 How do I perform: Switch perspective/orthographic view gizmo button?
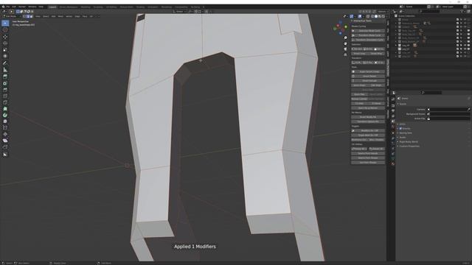click(x=345, y=54)
